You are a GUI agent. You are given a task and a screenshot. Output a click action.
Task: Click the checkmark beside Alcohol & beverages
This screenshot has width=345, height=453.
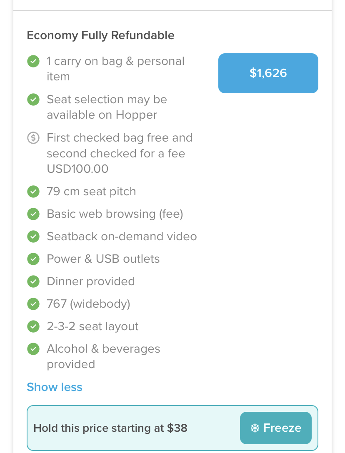(x=33, y=349)
